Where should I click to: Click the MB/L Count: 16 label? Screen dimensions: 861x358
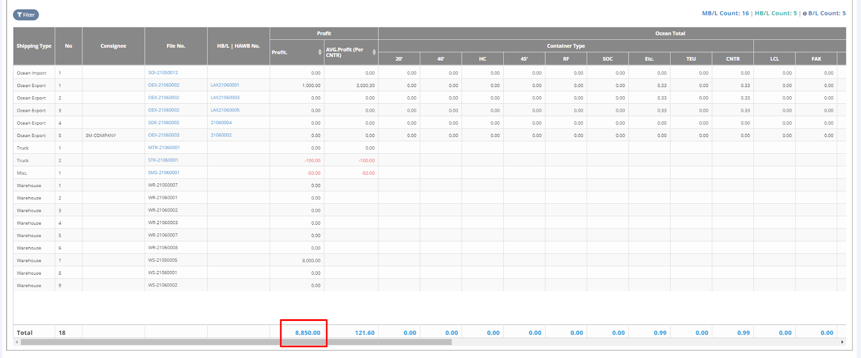(725, 13)
